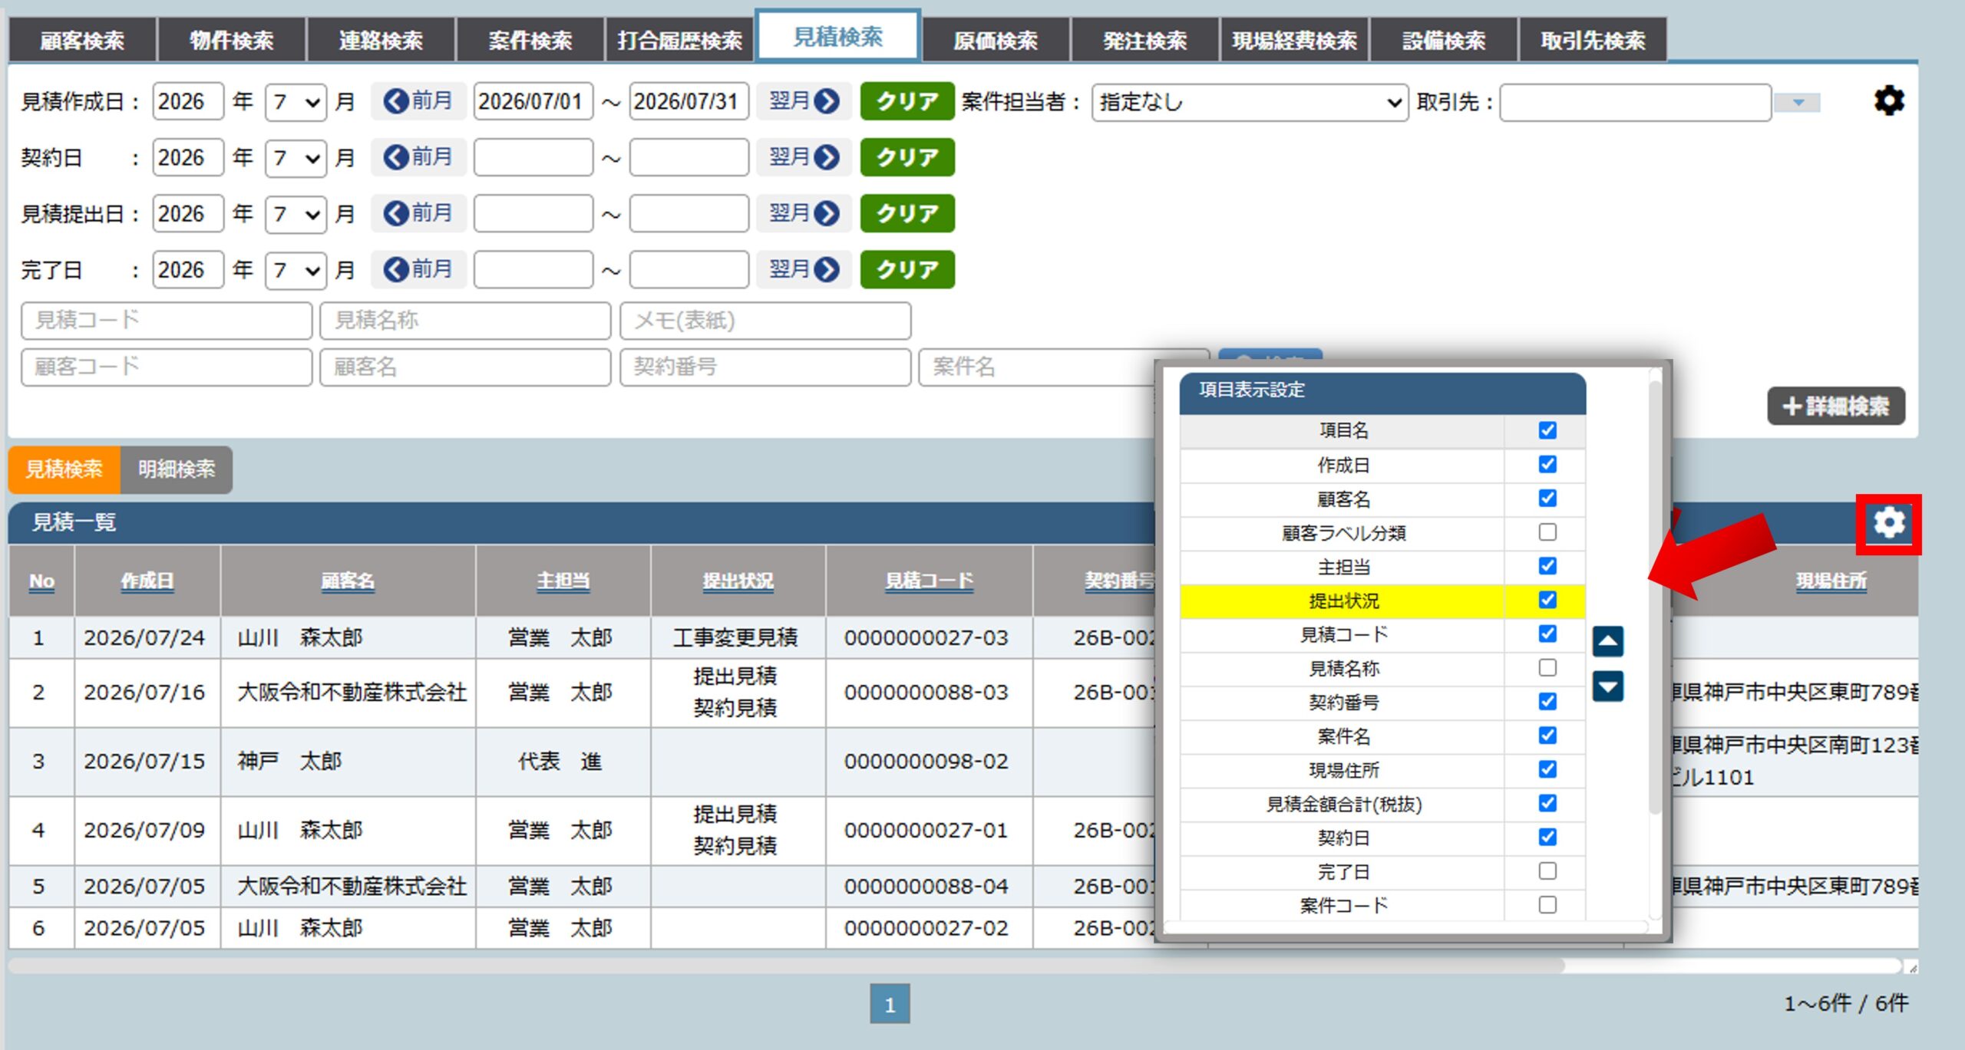Enable the 見積名称 column checkbox

[1547, 667]
